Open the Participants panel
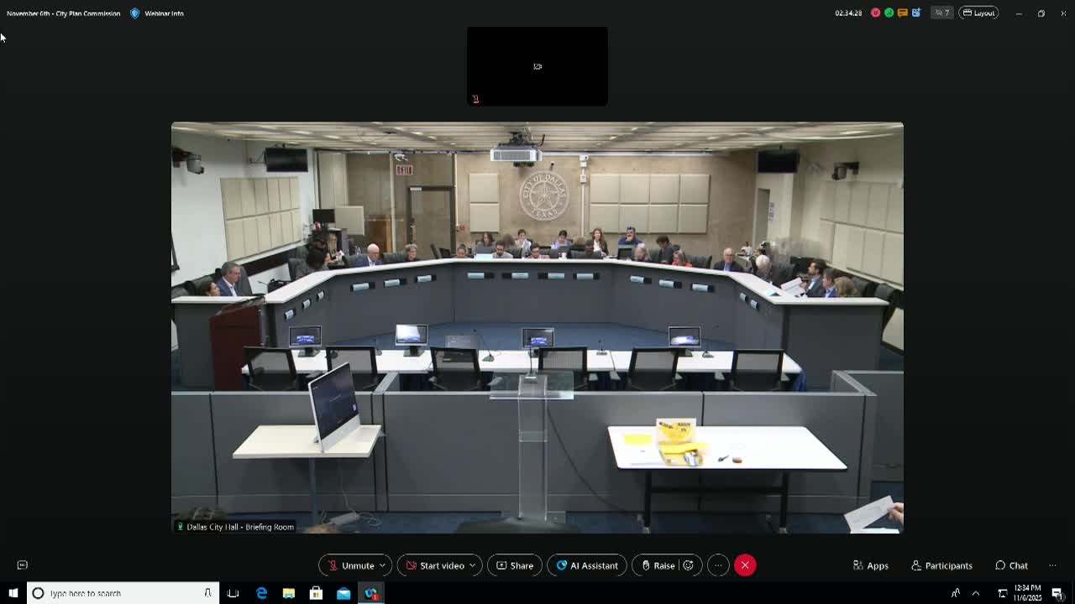Image resolution: width=1075 pixels, height=604 pixels. (x=941, y=565)
